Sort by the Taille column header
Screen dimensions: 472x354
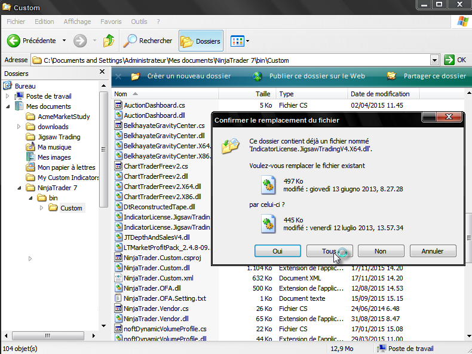[x=247, y=94]
